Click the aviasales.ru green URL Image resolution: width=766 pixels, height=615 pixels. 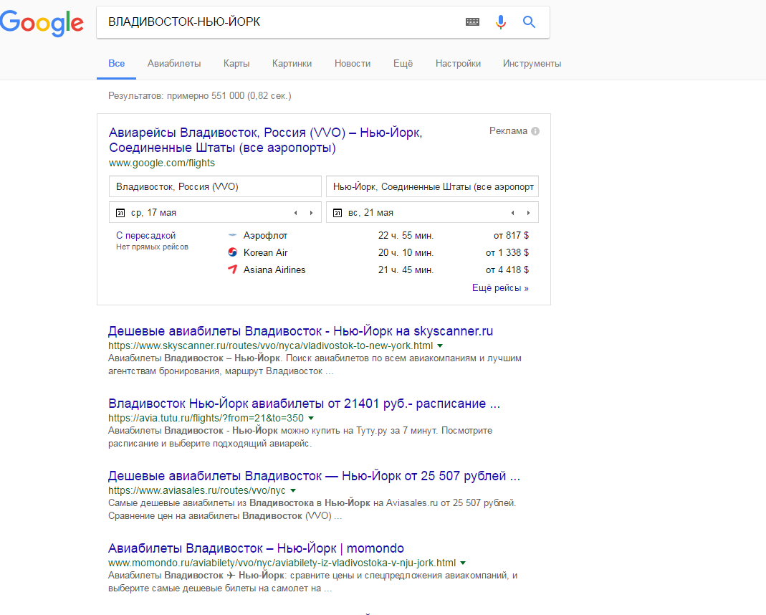point(197,490)
